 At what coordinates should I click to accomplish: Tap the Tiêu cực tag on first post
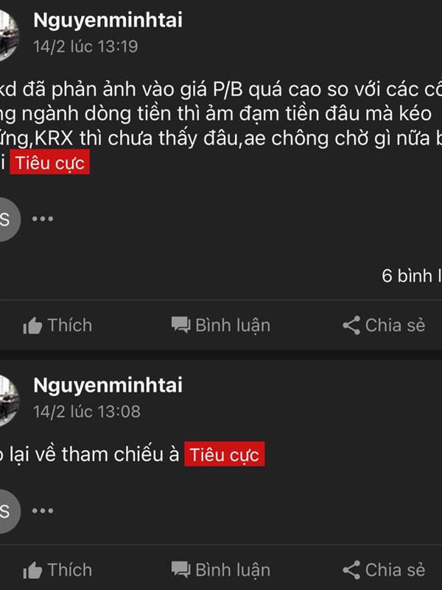[49, 162]
